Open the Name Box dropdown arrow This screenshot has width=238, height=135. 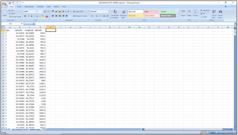[22, 23]
